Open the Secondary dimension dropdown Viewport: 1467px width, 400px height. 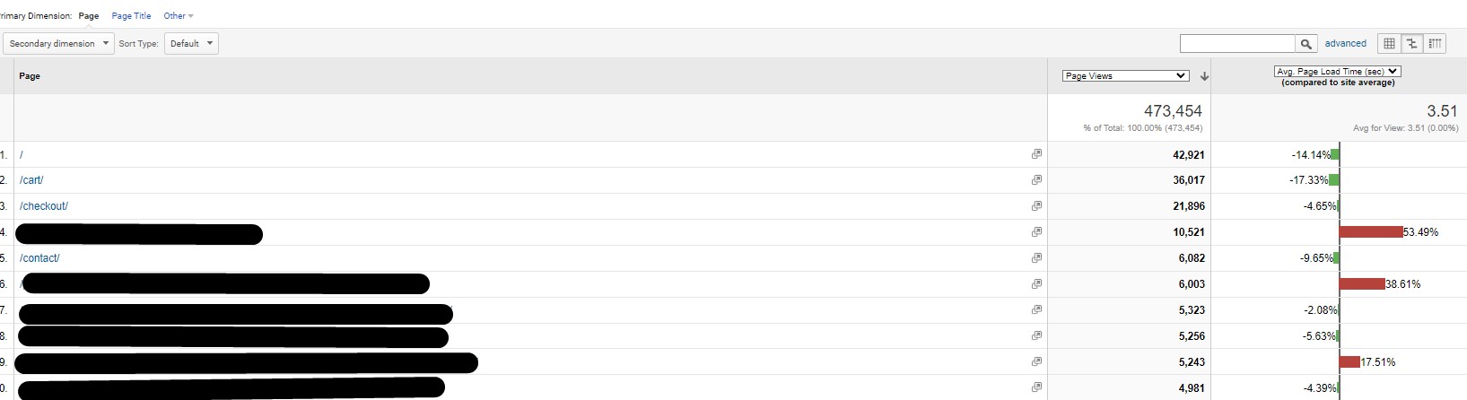coord(59,43)
